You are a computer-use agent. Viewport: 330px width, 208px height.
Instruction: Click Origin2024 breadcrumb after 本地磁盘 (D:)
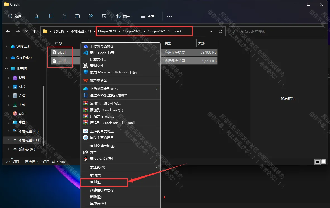107,31
